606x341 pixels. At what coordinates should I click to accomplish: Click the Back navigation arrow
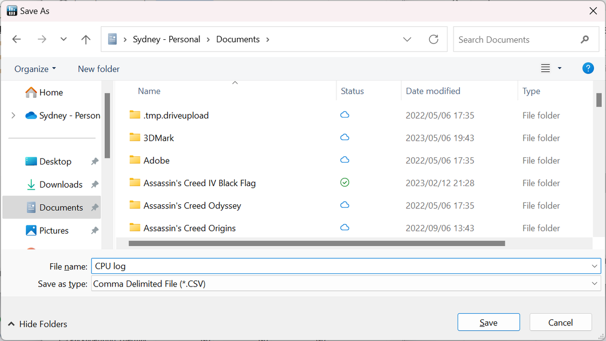click(17, 39)
